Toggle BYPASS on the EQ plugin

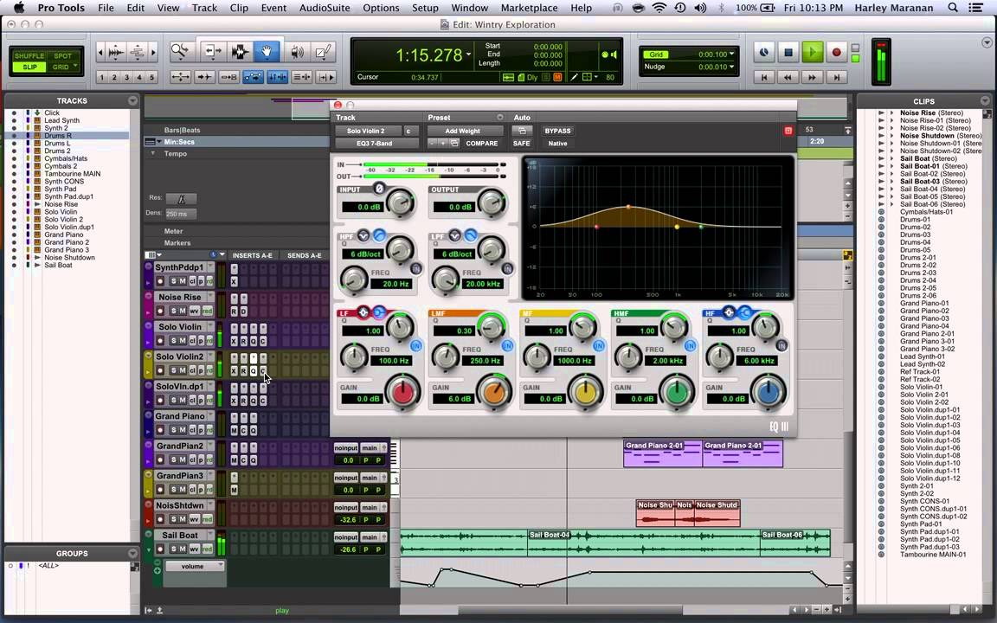557,131
